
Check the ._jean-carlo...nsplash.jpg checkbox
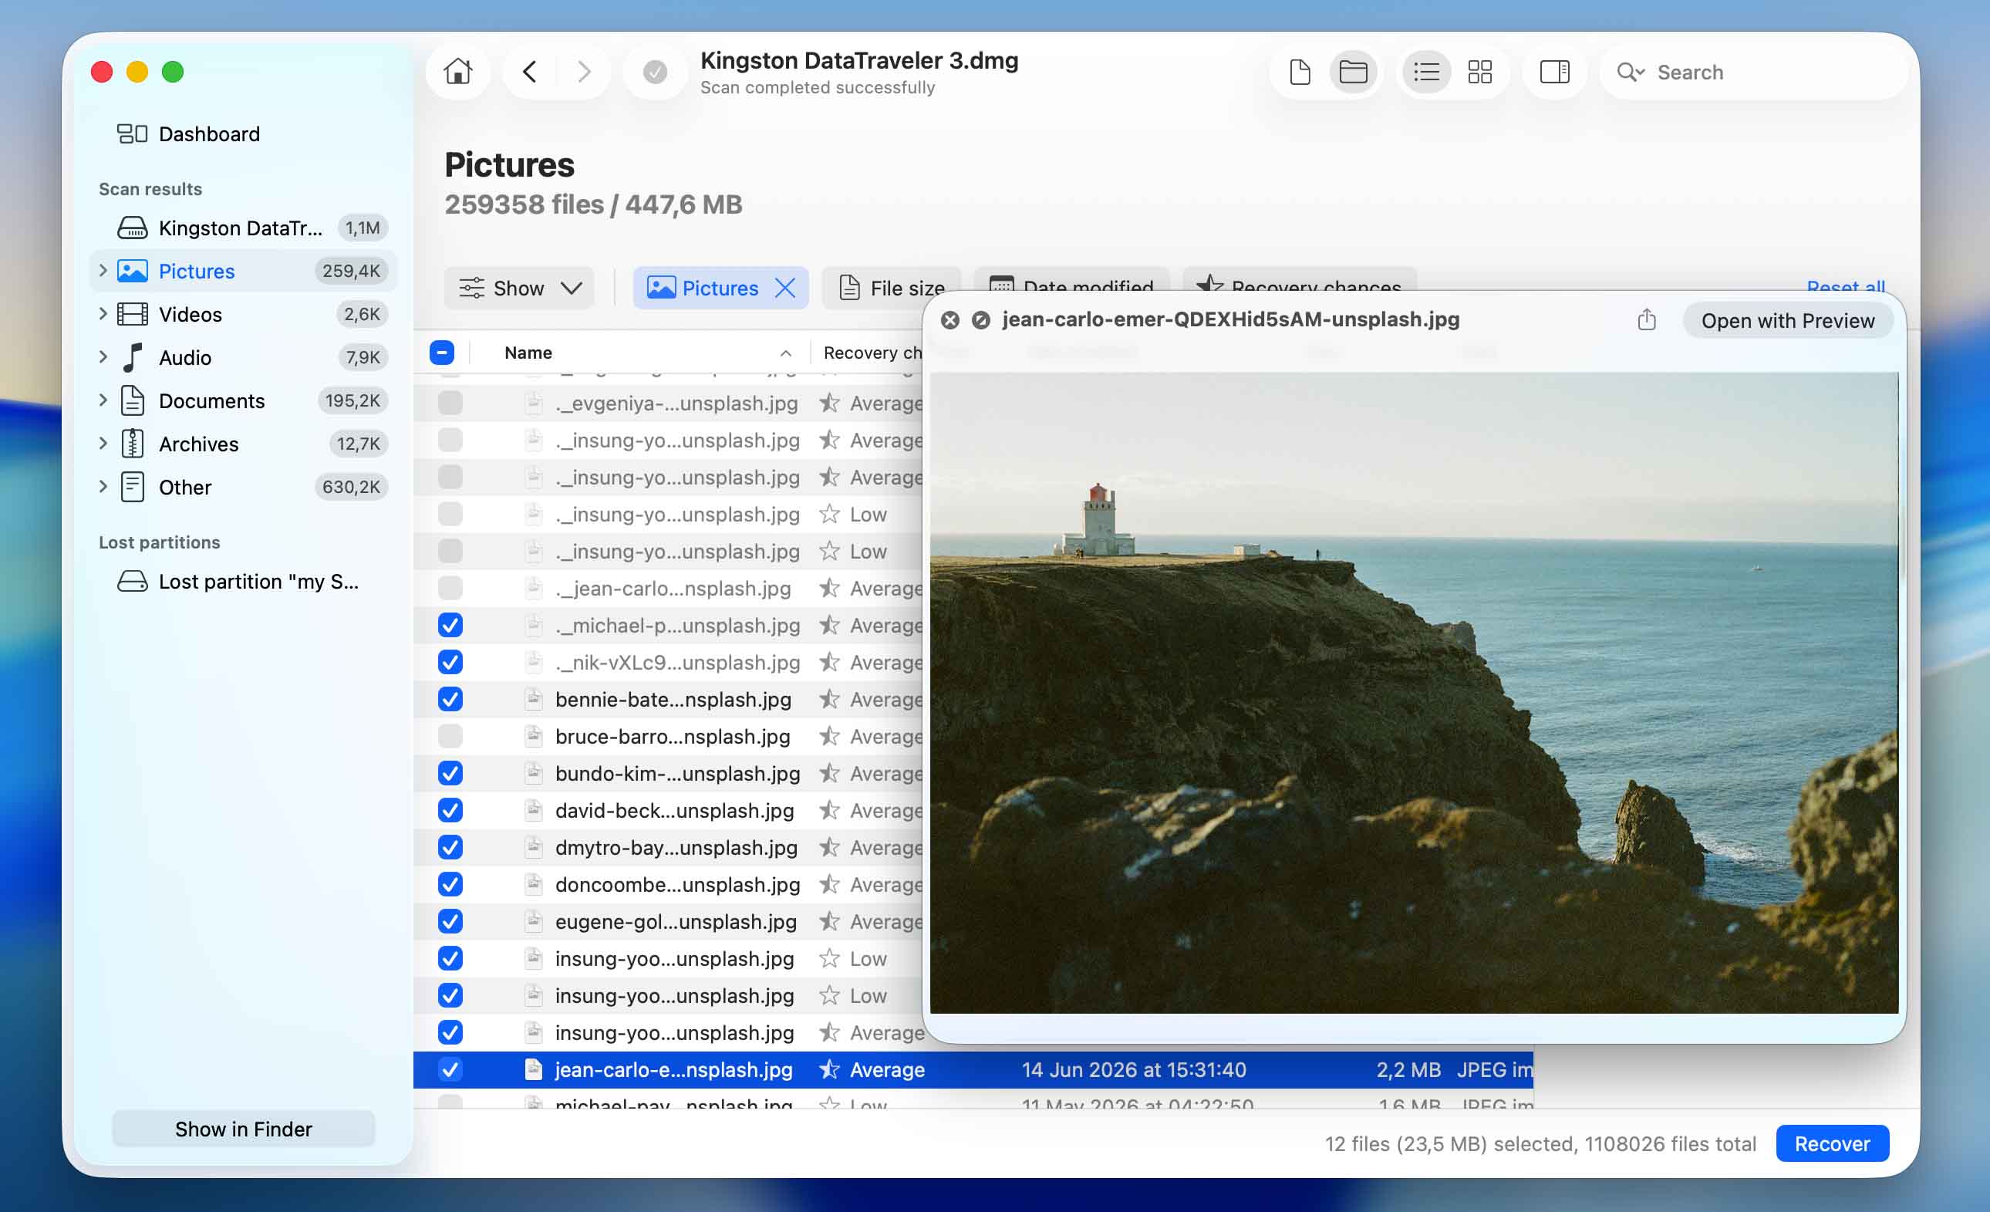pos(450,587)
